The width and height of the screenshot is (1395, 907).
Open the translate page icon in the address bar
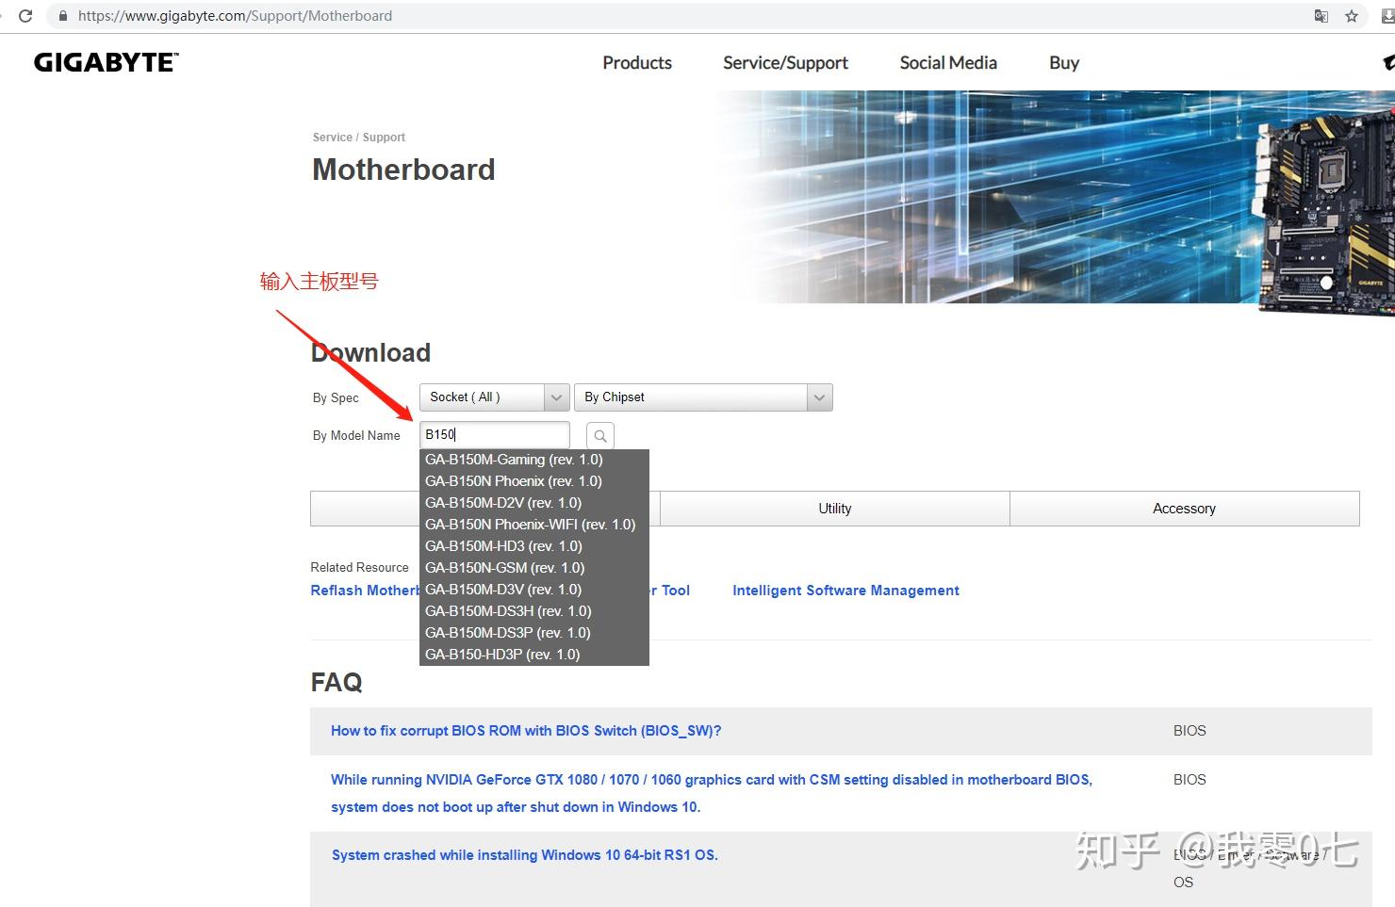[1321, 16]
